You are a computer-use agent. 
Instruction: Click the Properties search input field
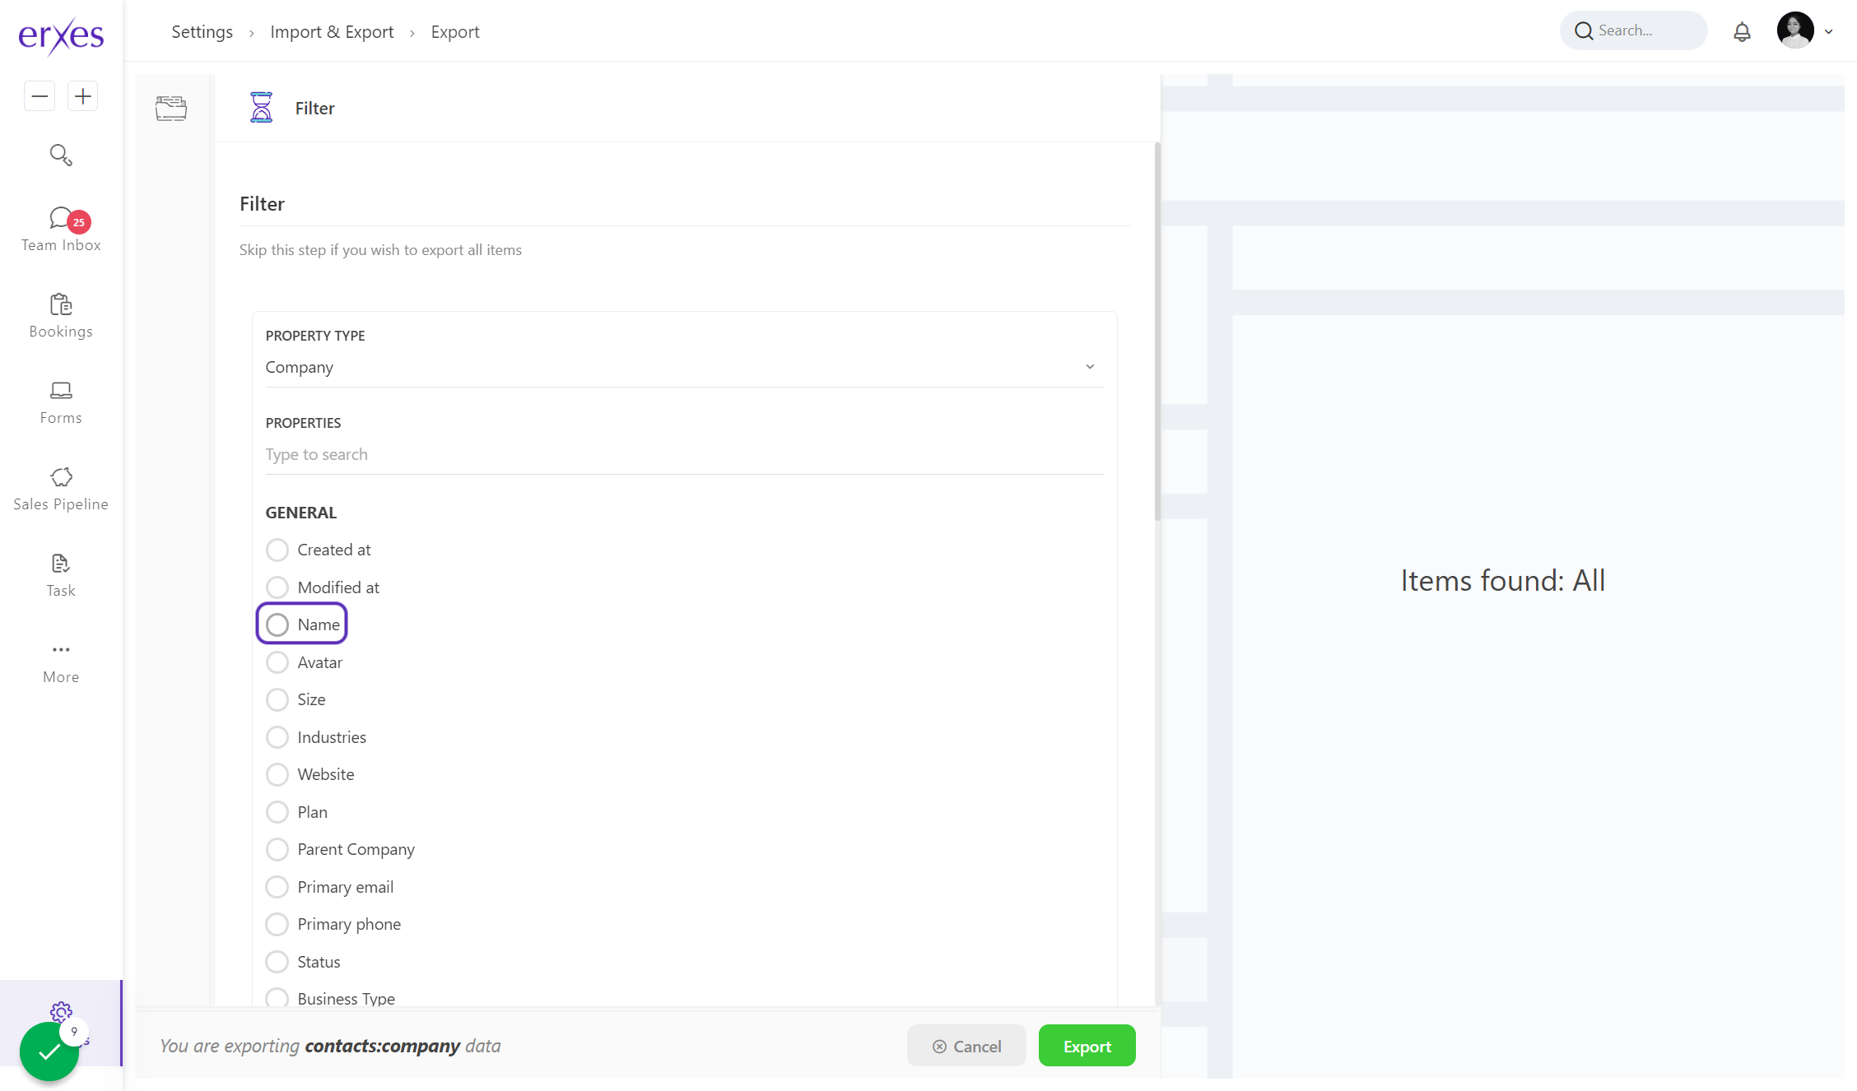click(x=683, y=454)
